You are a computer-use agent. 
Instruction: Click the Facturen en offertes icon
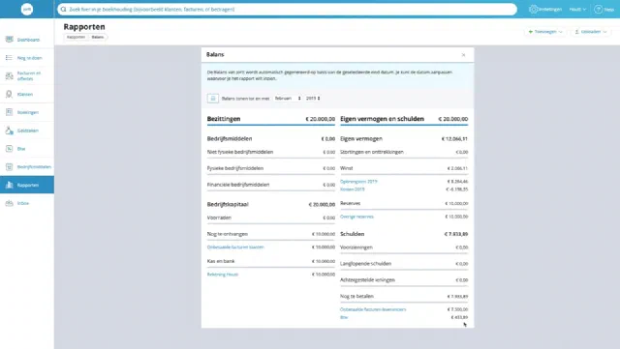(9, 75)
